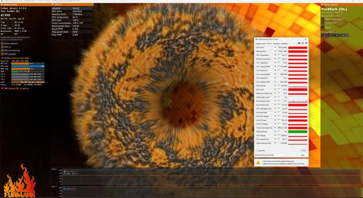
Task: Open the PerfCap Reason dropdown
Action: click(275, 132)
